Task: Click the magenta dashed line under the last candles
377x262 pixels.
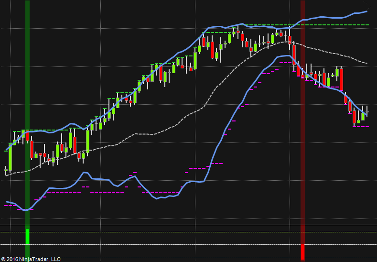Action: 361,127
